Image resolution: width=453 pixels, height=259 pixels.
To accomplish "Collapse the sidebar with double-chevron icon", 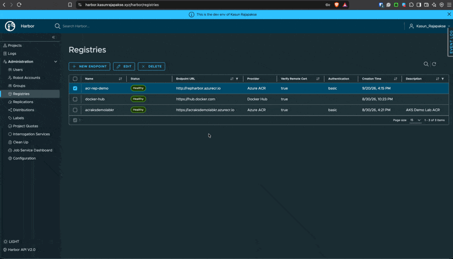I will coord(53,37).
